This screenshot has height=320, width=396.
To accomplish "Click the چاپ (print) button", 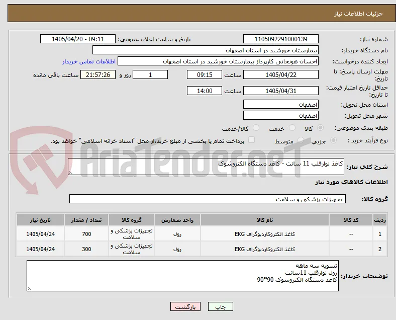I will point(220,306).
